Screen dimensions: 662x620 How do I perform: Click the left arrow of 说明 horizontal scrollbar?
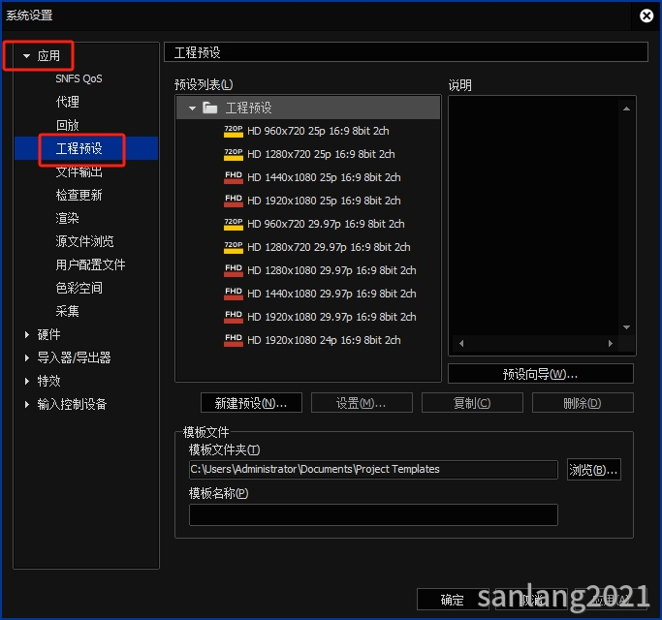461,344
